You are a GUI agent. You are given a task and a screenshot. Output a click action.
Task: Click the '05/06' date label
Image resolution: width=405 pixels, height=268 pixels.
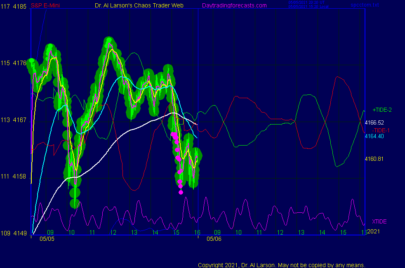click(214, 239)
